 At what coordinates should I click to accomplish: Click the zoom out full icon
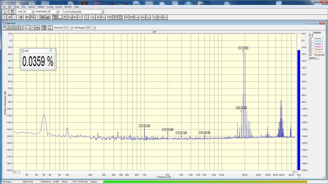pyautogui.click(x=21, y=28)
